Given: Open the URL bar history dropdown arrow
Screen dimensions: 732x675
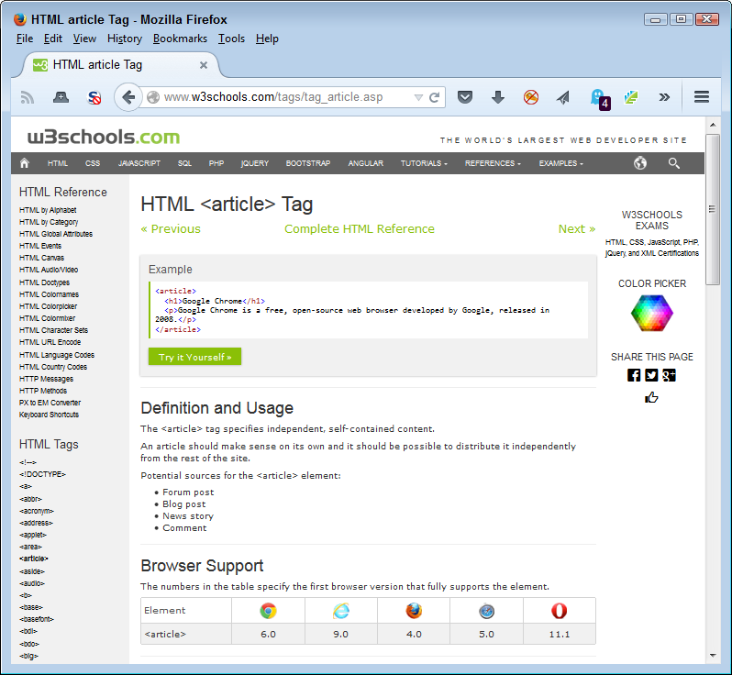Looking at the screenshot, I should tap(418, 97).
